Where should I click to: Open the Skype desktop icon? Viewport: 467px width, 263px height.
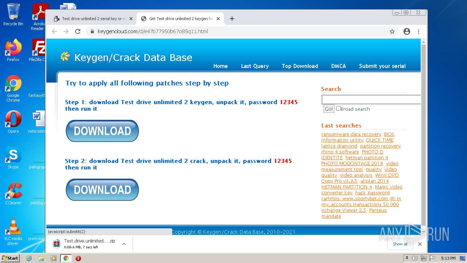tap(13, 158)
